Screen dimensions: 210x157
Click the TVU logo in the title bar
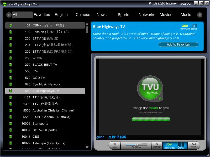click(5, 4)
